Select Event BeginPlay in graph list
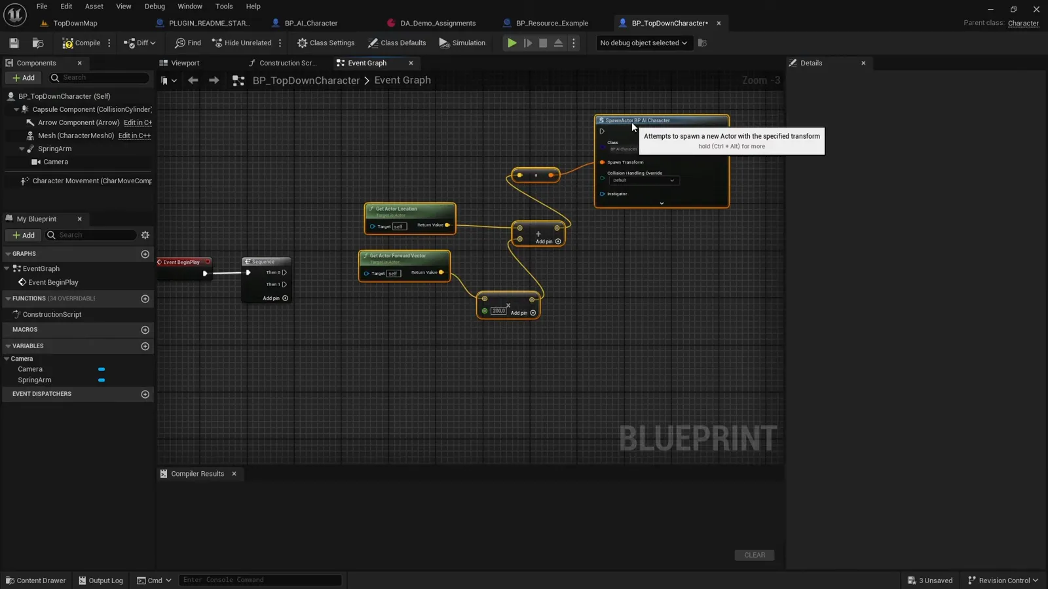Image resolution: width=1048 pixels, height=589 pixels. (x=53, y=283)
